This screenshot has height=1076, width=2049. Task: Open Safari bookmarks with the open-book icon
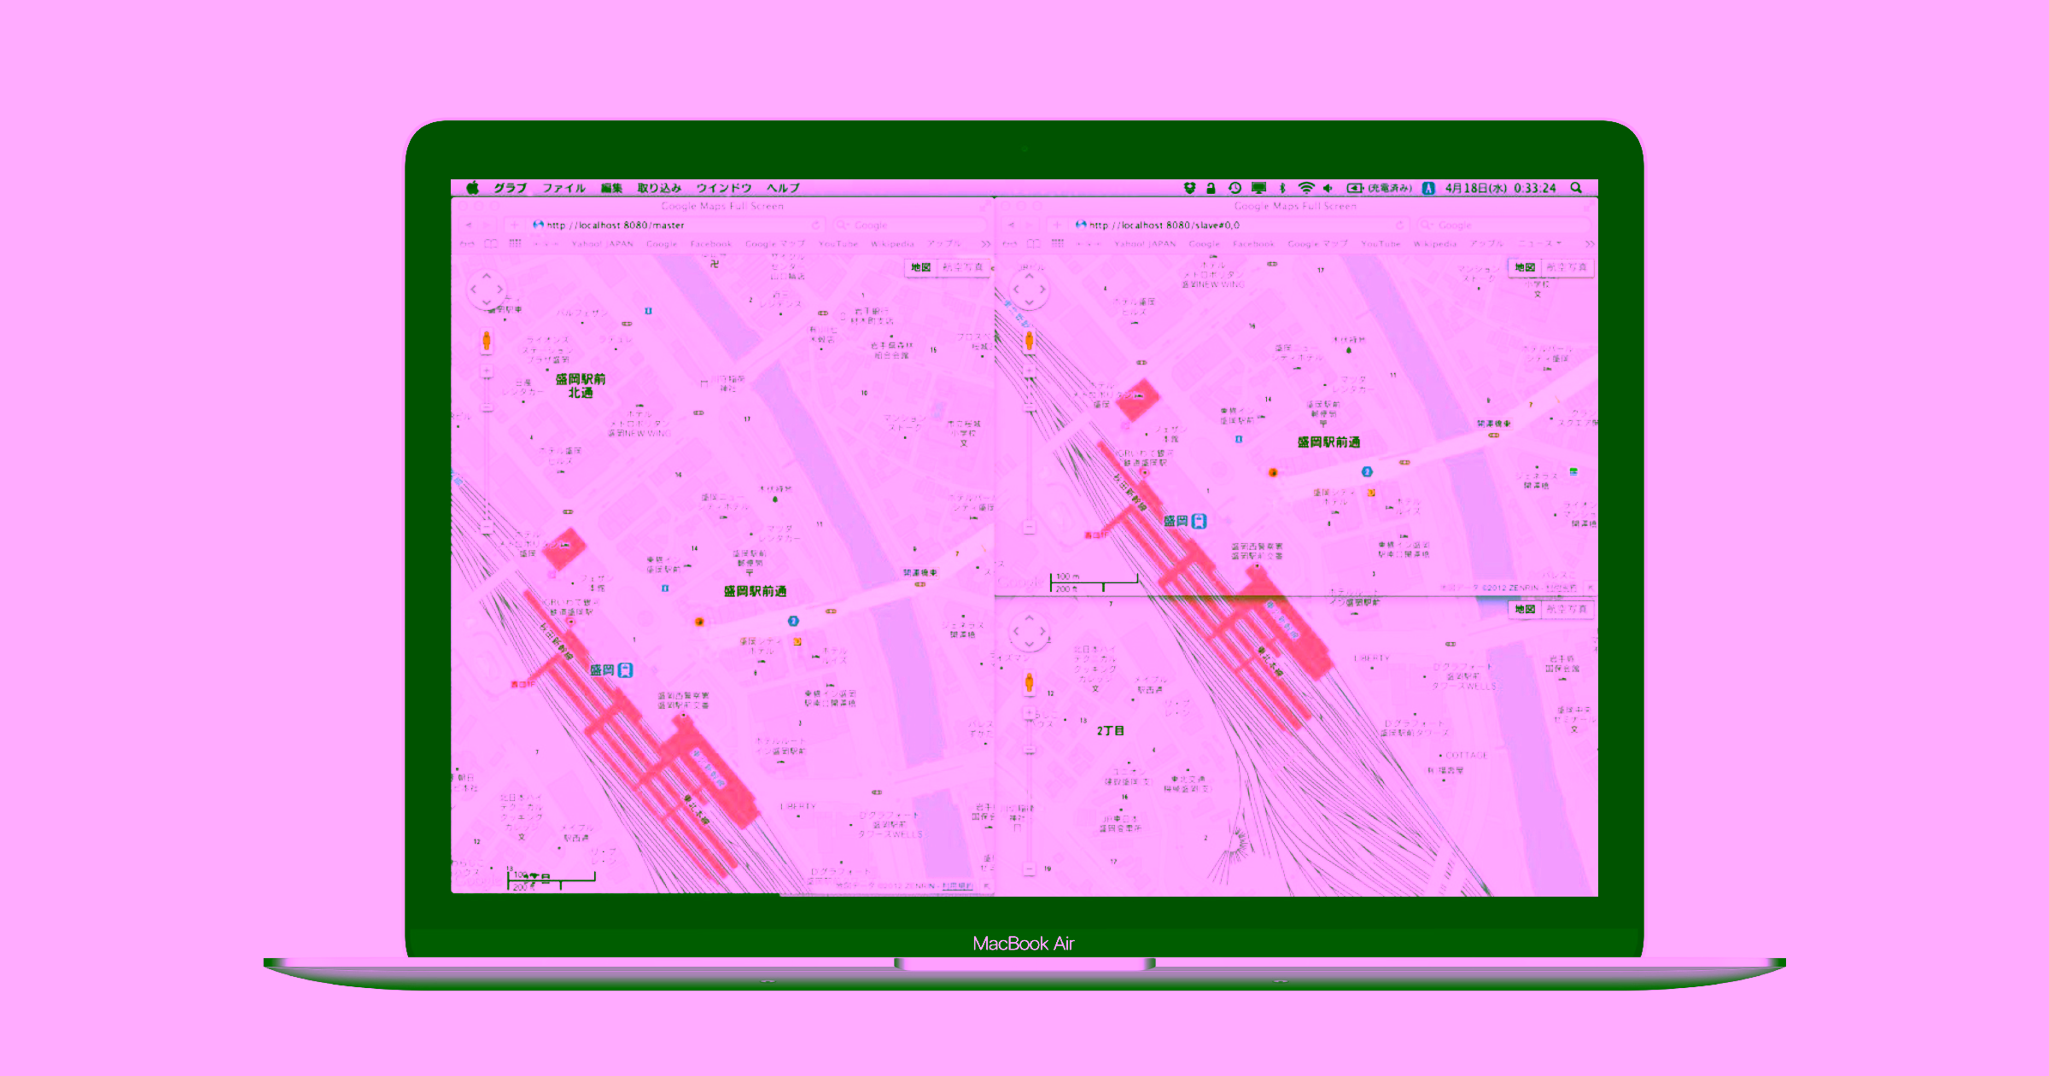[x=492, y=243]
